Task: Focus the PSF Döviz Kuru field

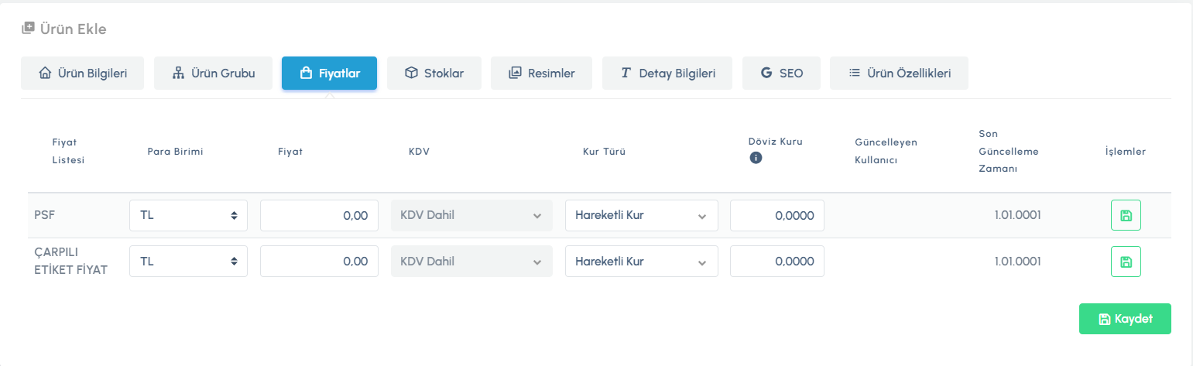Action: pyautogui.click(x=776, y=215)
